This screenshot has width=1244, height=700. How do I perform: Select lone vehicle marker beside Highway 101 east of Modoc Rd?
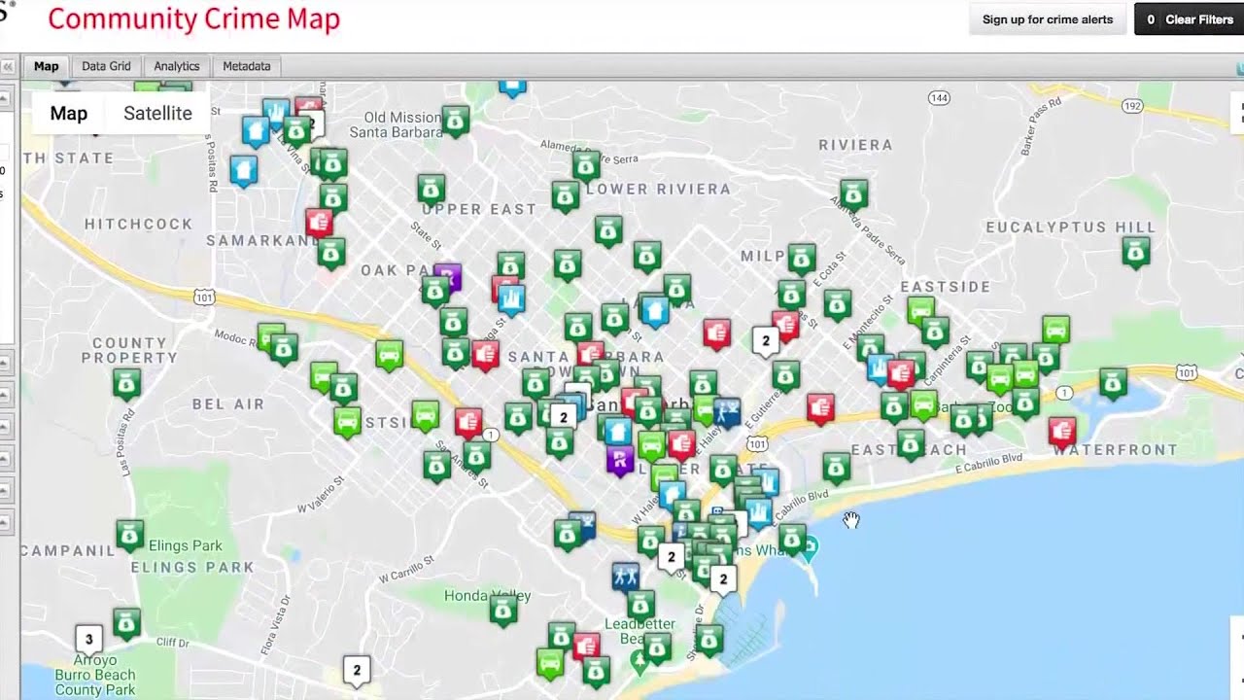pyautogui.click(x=389, y=355)
